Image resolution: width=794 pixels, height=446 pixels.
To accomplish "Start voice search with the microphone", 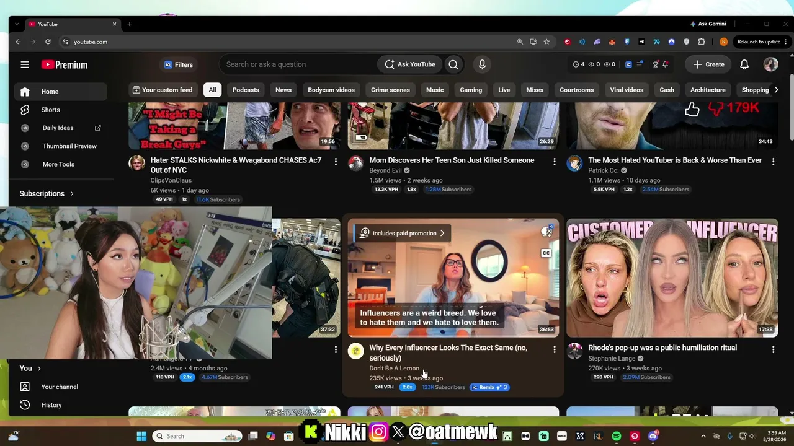I will tap(482, 64).
